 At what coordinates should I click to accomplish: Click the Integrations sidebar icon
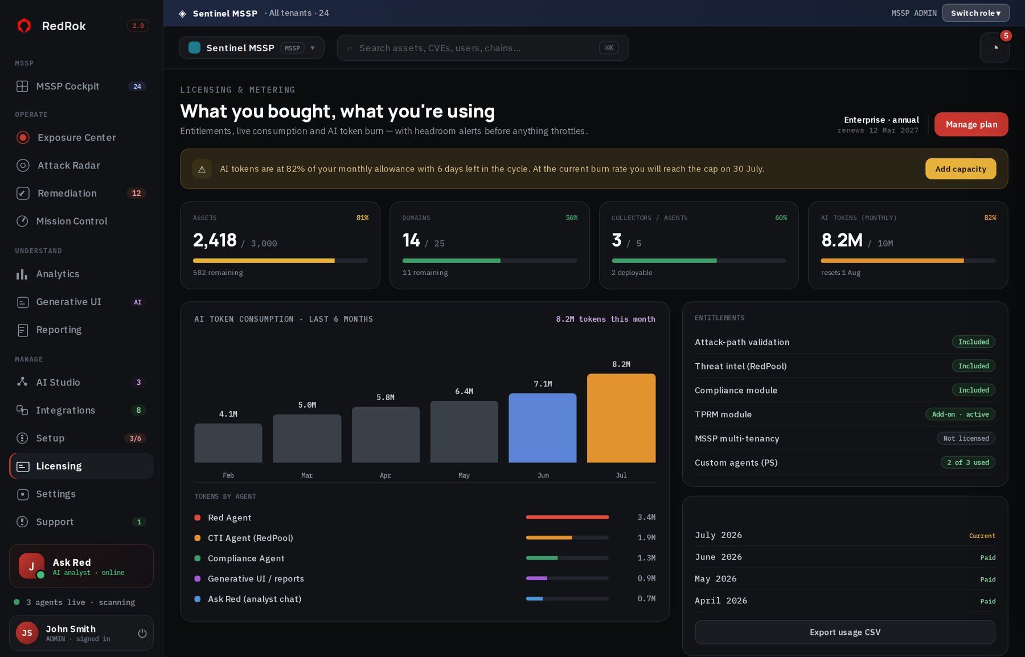click(x=22, y=410)
